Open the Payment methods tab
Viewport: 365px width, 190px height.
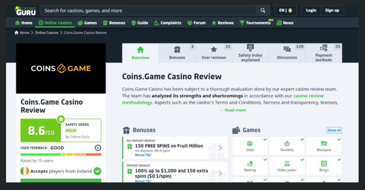coord(324,53)
